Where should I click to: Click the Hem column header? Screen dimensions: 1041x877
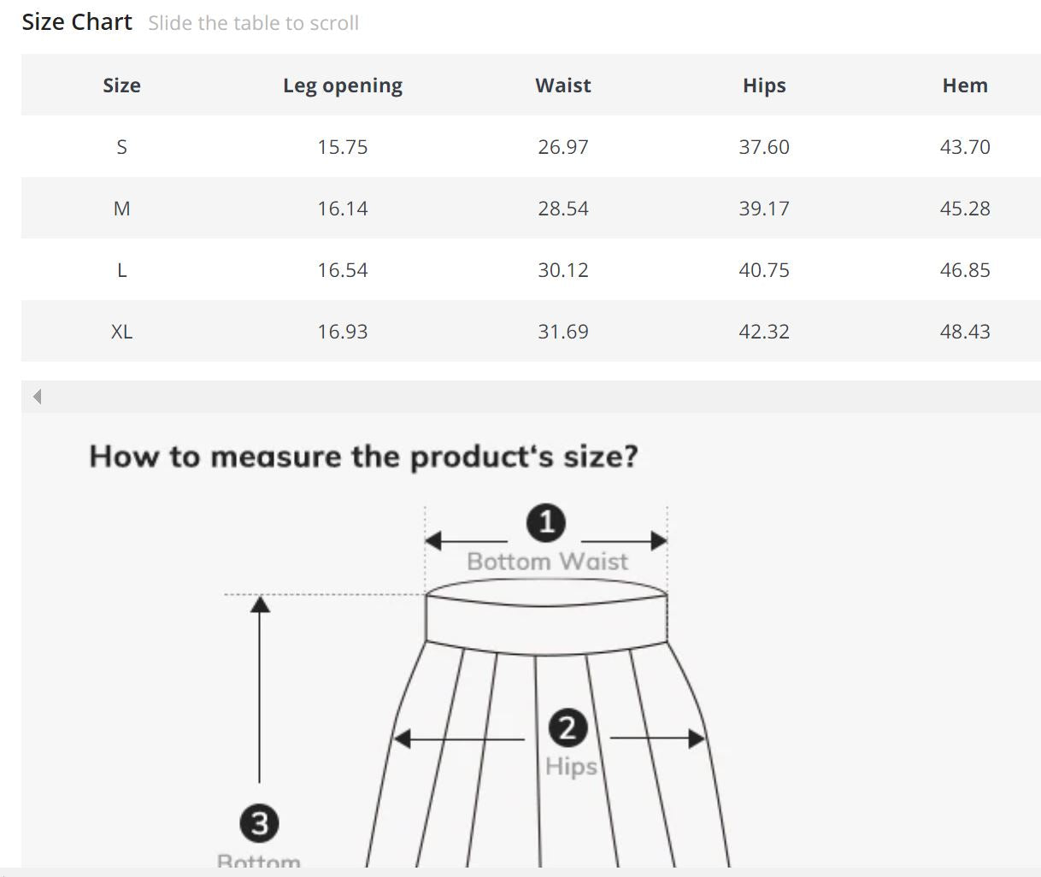click(965, 85)
